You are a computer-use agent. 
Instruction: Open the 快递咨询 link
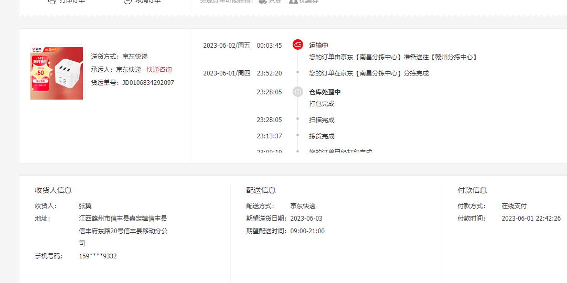(159, 69)
